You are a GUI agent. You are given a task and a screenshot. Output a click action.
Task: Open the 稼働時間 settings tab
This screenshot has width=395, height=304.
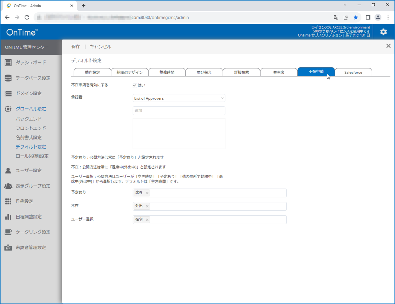(x=167, y=72)
